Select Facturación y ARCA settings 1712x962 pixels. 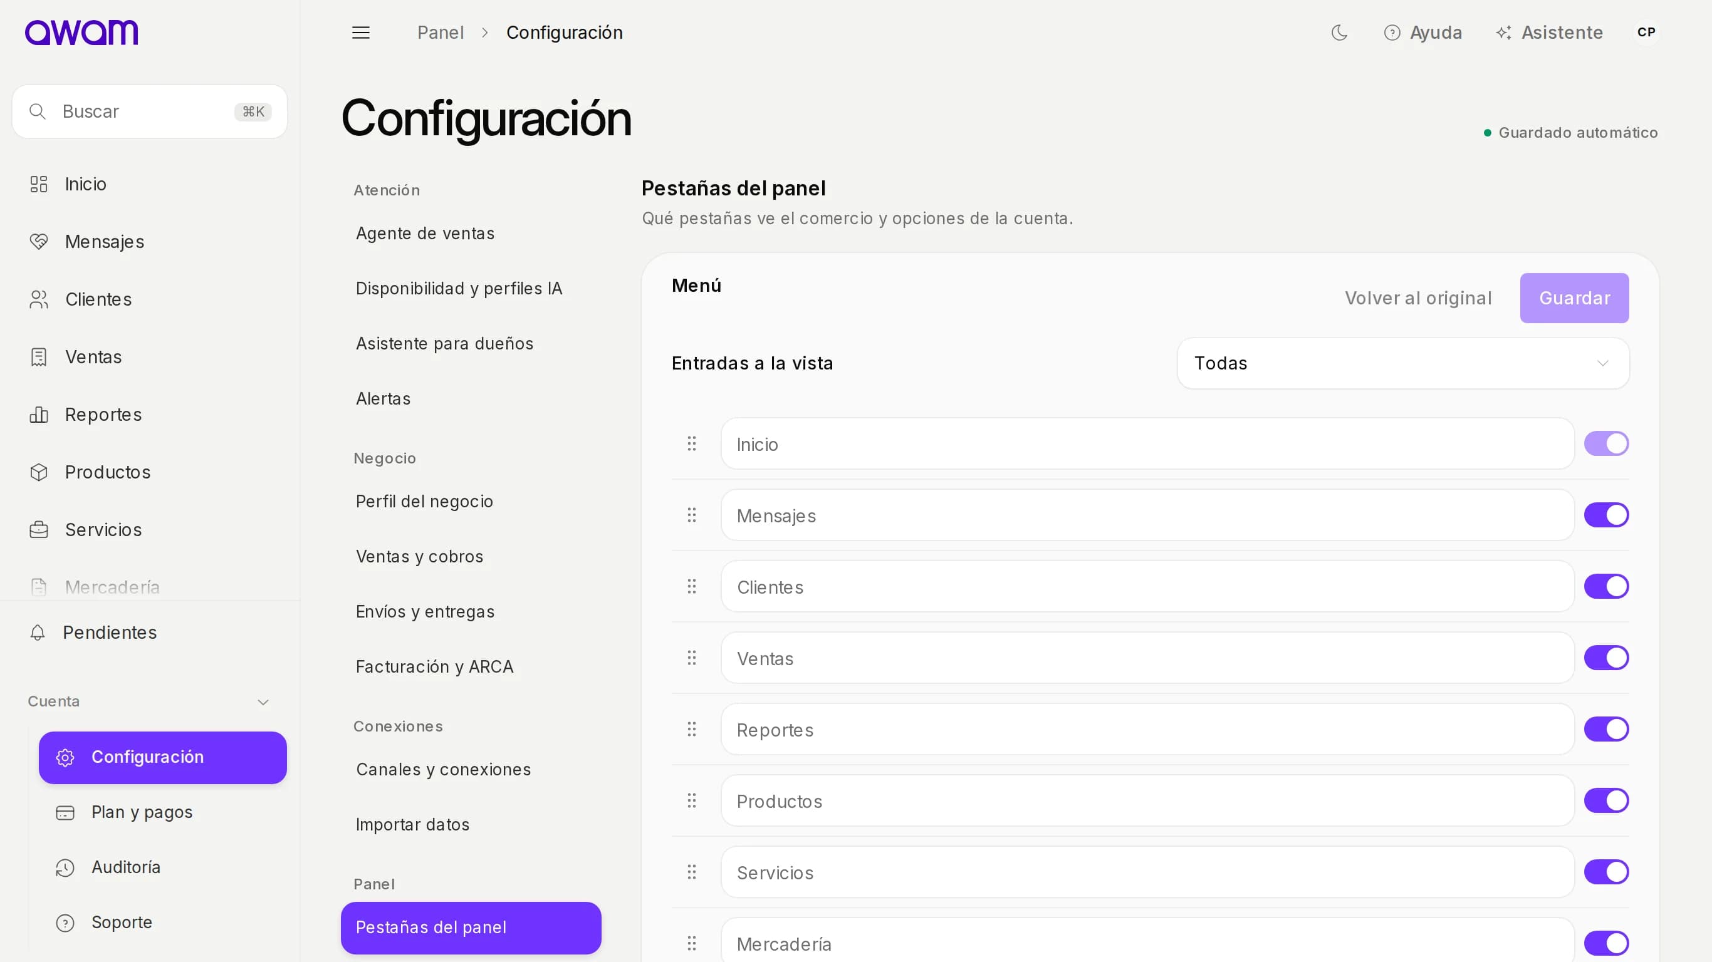pyautogui.click(x=471, y=666)
